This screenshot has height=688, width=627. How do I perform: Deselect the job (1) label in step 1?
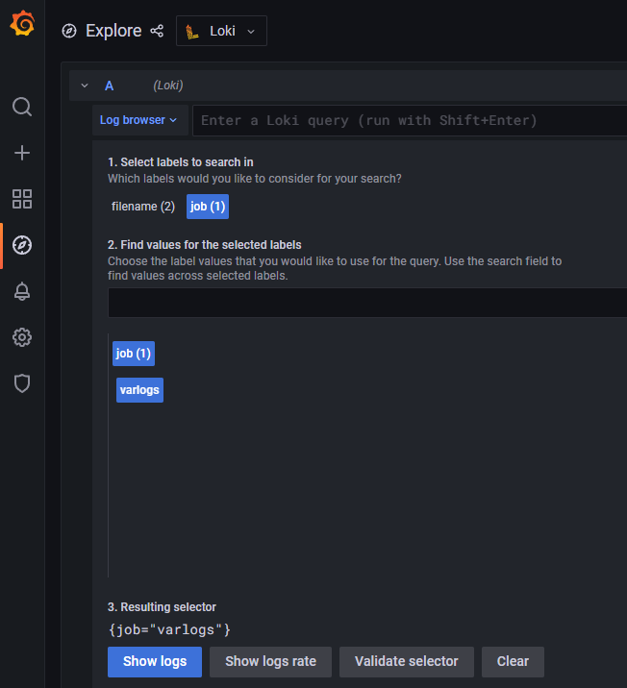coord(208,207)
